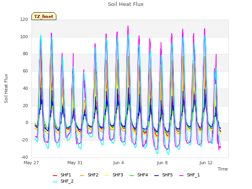Select the SHF_1 legend label
Viewport: 252px width, 189px height.
pos(193,175)
